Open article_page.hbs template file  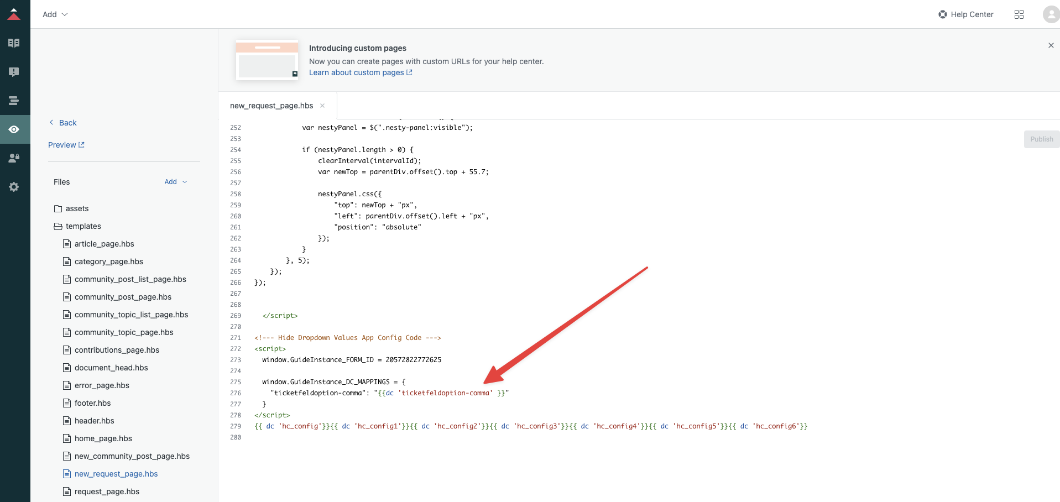click(x=98, y=244)
